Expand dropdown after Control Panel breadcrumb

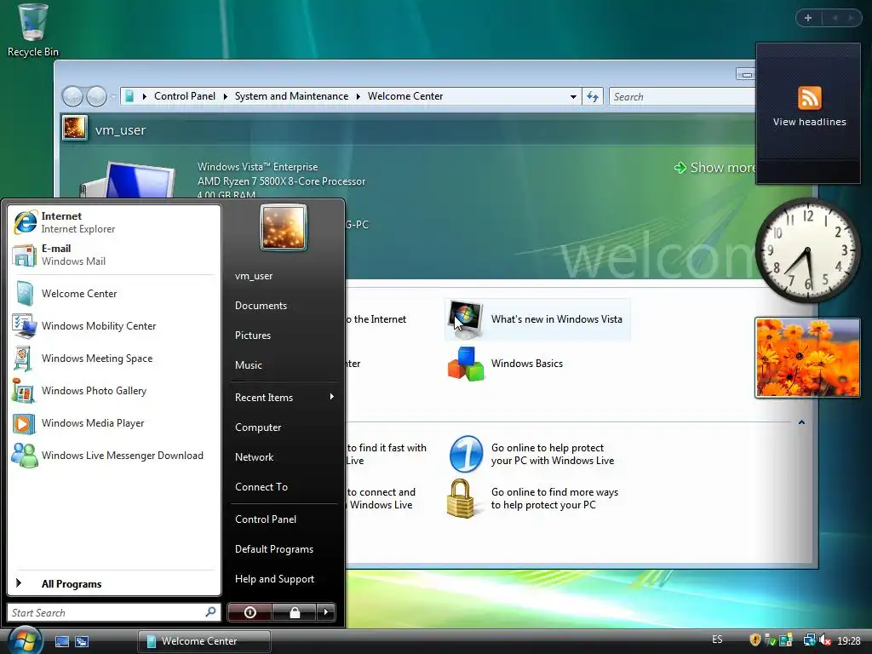click(x=225, y=96)
